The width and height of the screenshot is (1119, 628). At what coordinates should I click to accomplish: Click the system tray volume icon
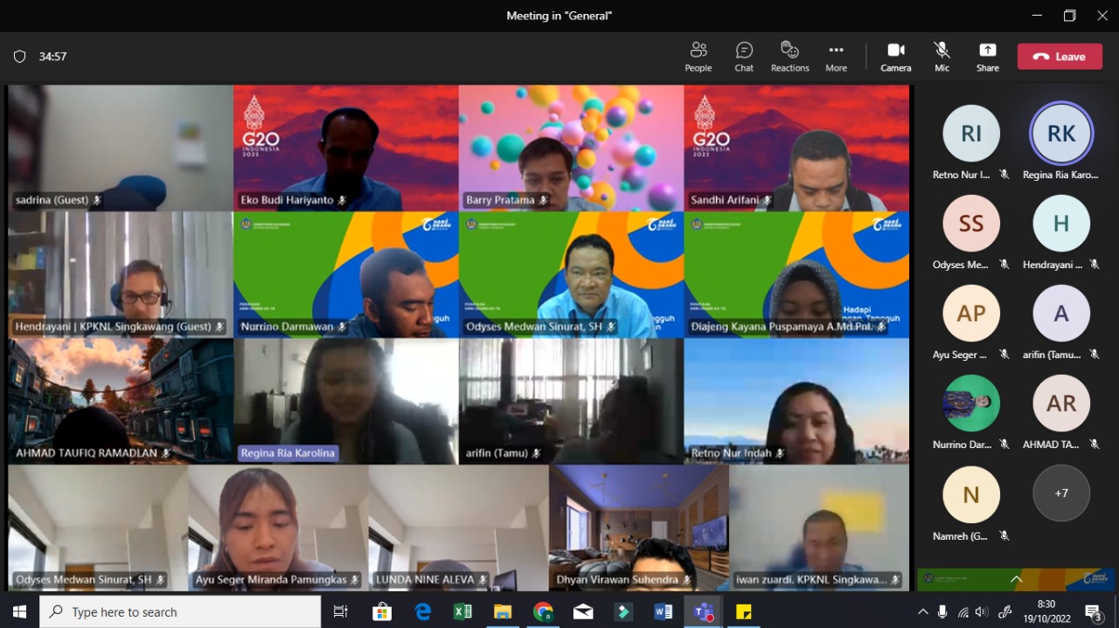coord(982,611)
